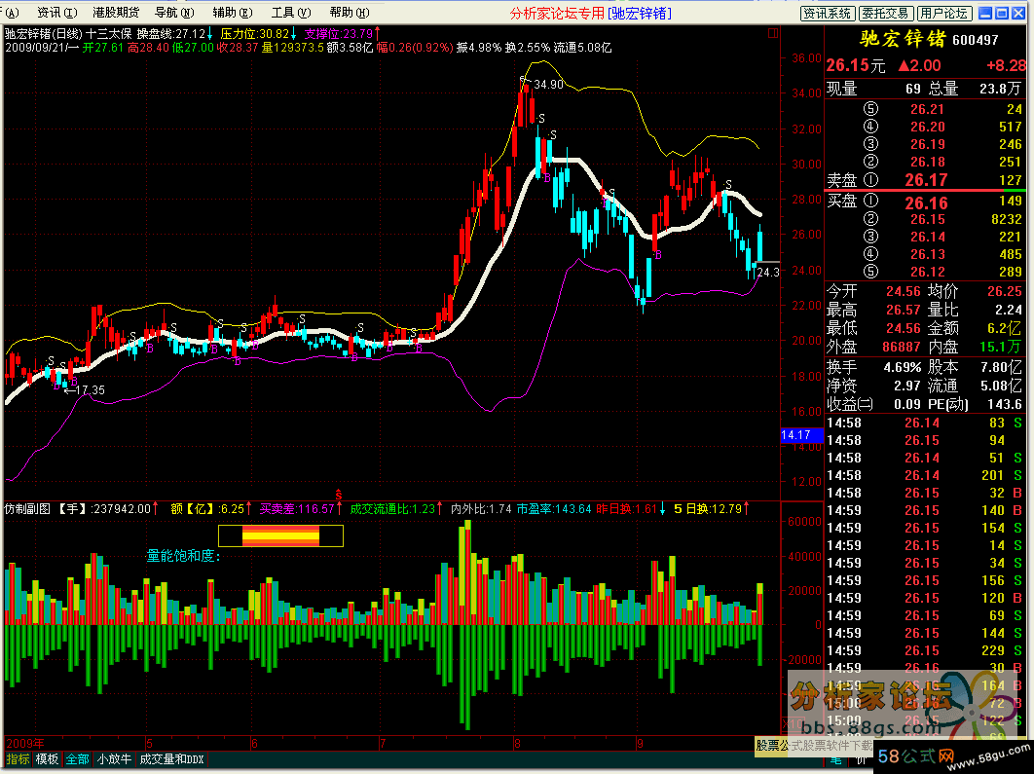Image resolution: width=1034 pixels, height=774 pixels.
Task: Select sell level 5 price 26.21
Action: pyautogui.click(x=927, y=109)
